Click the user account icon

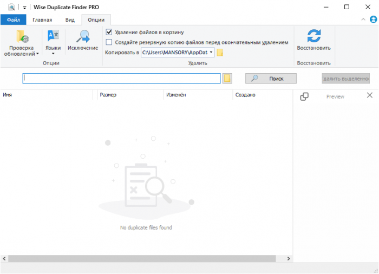[373, 19]
